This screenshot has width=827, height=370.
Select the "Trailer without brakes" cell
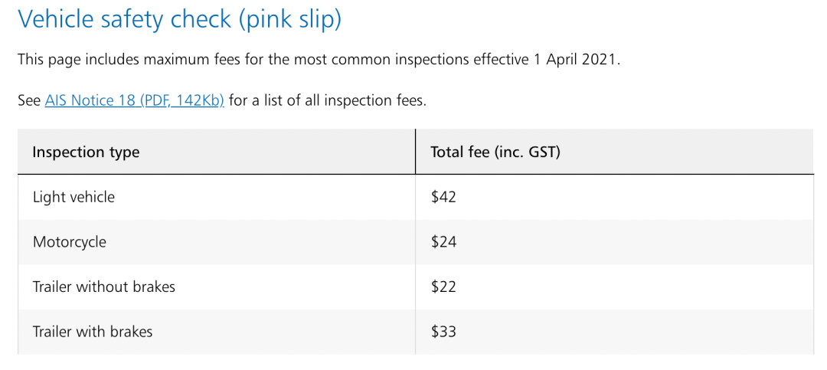[104, 287]
